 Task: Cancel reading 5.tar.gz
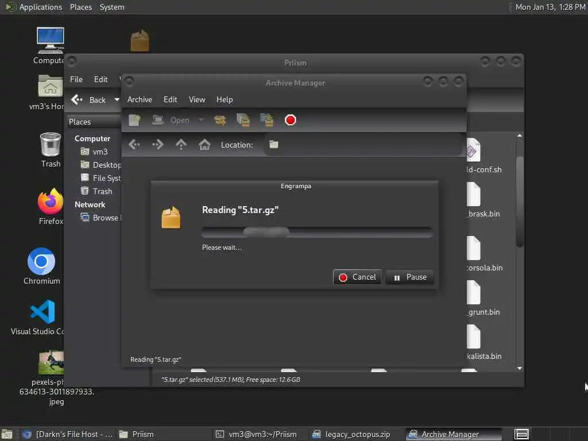click(357, 277)
